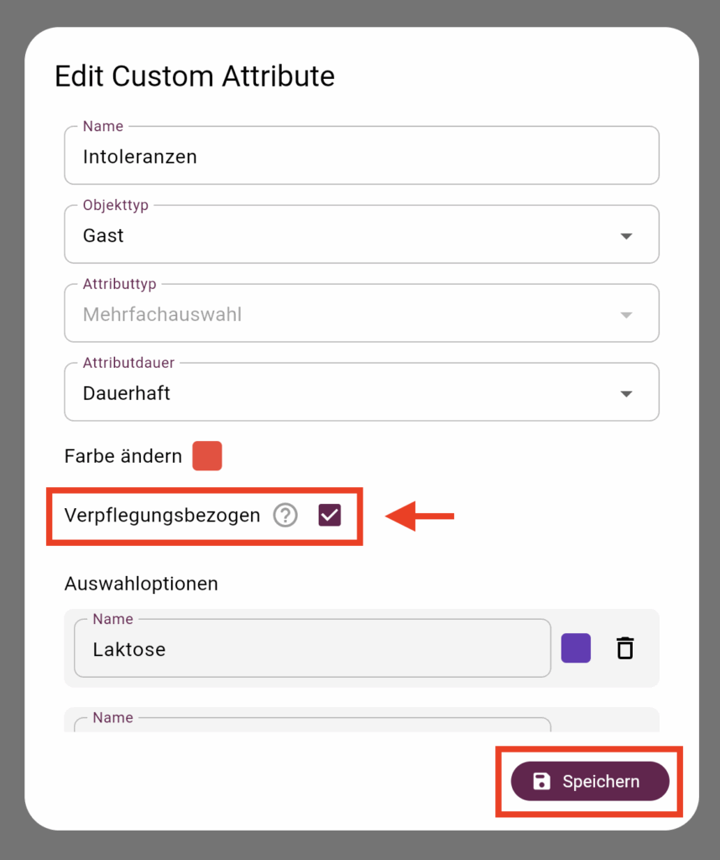The image size is (720, 860).
Task: Uncheck the Verpflegungsbezogen checkbox
Action: point(330,516)
